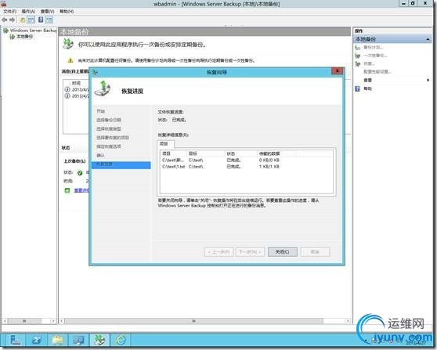Click the 选择要恢复的项目 wizard step
The image size is (437, 350).
[113, 138]
